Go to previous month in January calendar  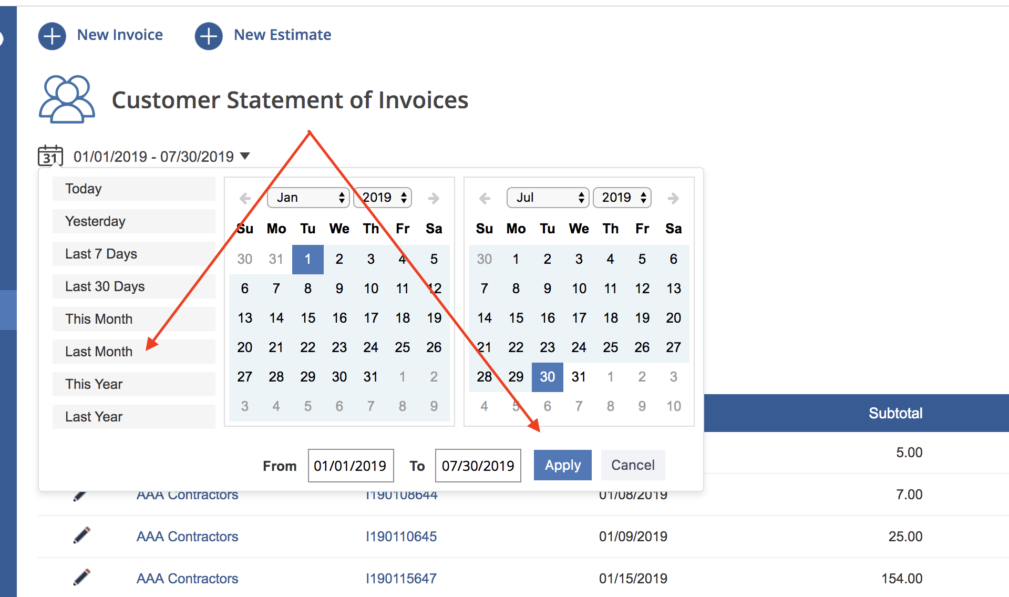click(x=245, y=198)
